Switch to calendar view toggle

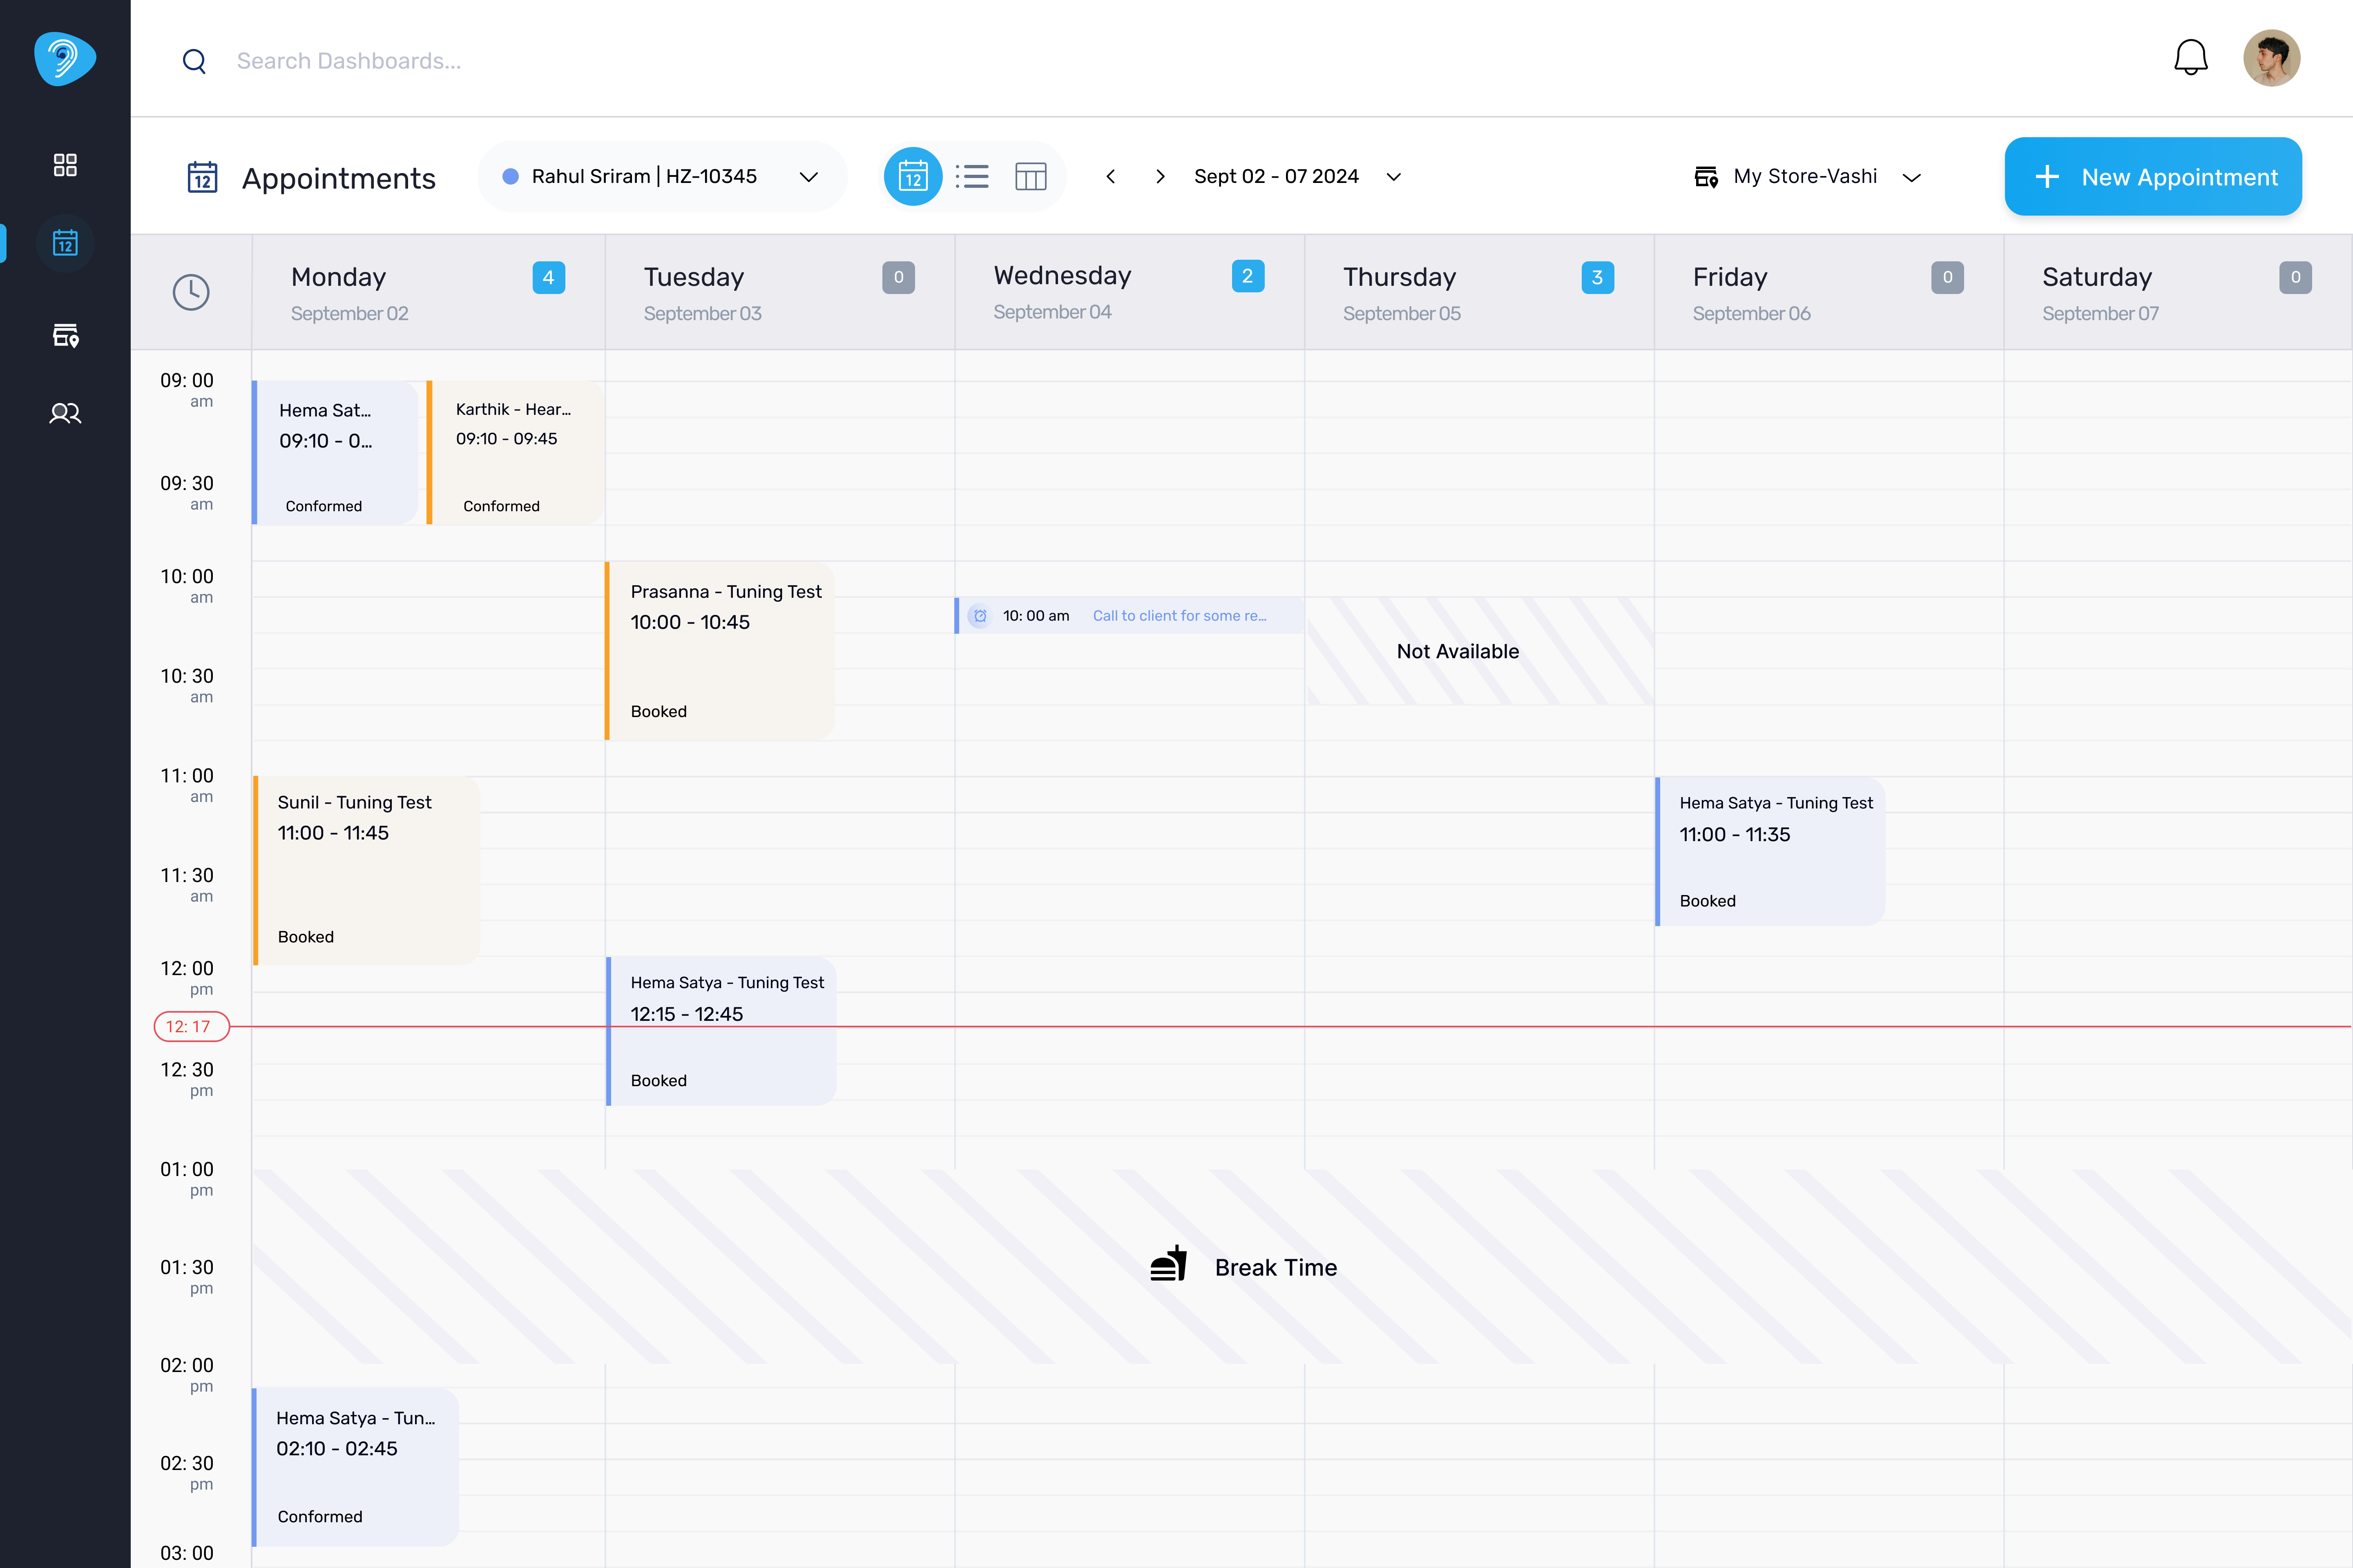[912, 177]
